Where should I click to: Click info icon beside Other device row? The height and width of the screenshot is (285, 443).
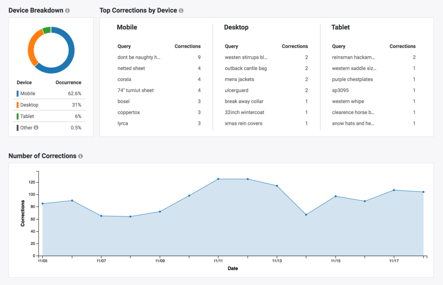pyautogui.click(x=36, y=128)
